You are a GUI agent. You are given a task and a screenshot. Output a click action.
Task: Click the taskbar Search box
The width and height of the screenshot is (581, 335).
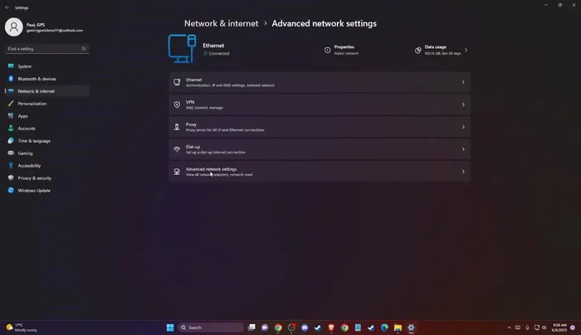tap(211, 328)
